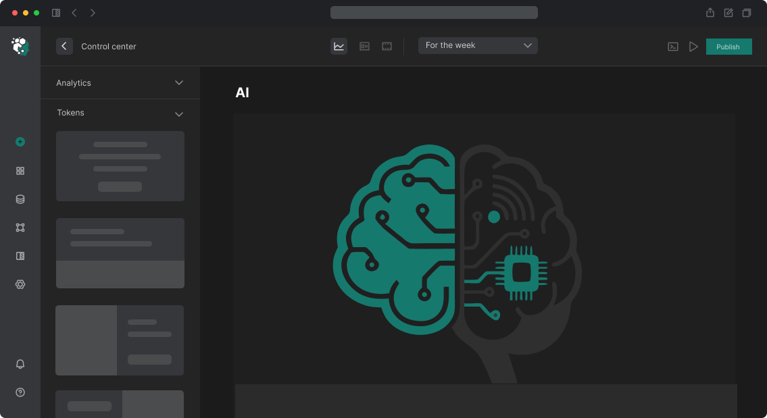Open the notifications bell icon
This screenshot has width=767, height=418.
point(20,364)
